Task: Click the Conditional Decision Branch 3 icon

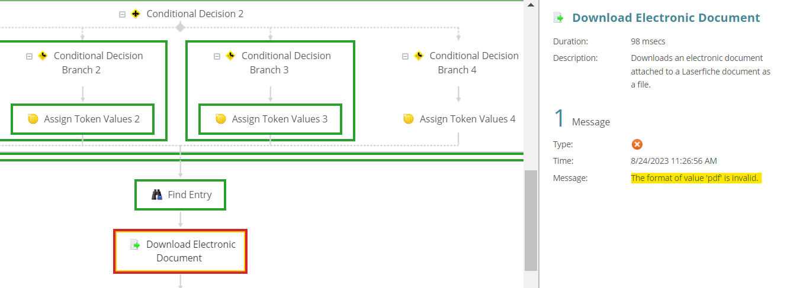Action: point(230,56)
